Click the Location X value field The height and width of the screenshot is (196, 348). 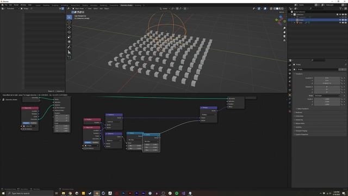tap(327, 78)
